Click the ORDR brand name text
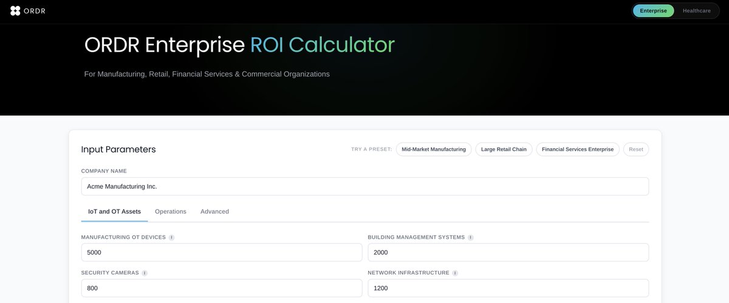729x303 pixels. pos(35,11)
